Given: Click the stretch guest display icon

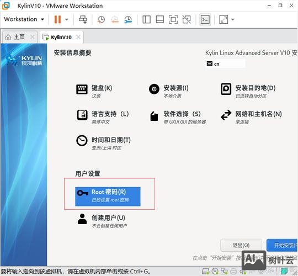Looking at the screenshot, I should point(223,19).
